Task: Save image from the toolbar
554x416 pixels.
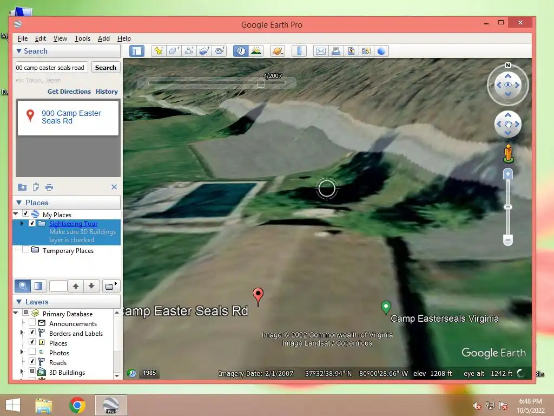Action: click(351, 51)
